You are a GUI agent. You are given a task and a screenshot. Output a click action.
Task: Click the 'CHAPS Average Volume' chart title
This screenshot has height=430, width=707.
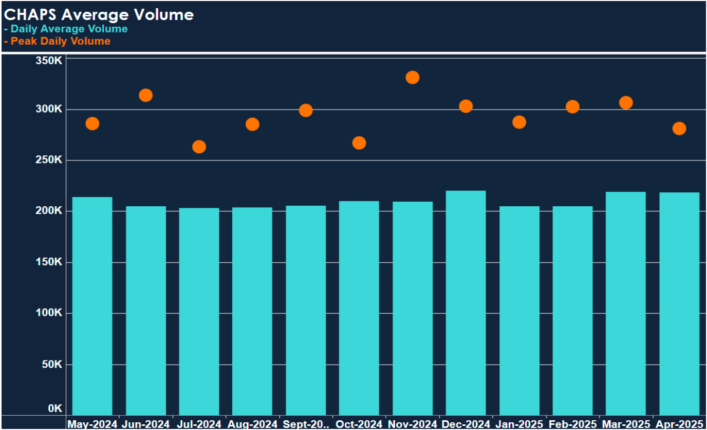click(x=99, y=14)
